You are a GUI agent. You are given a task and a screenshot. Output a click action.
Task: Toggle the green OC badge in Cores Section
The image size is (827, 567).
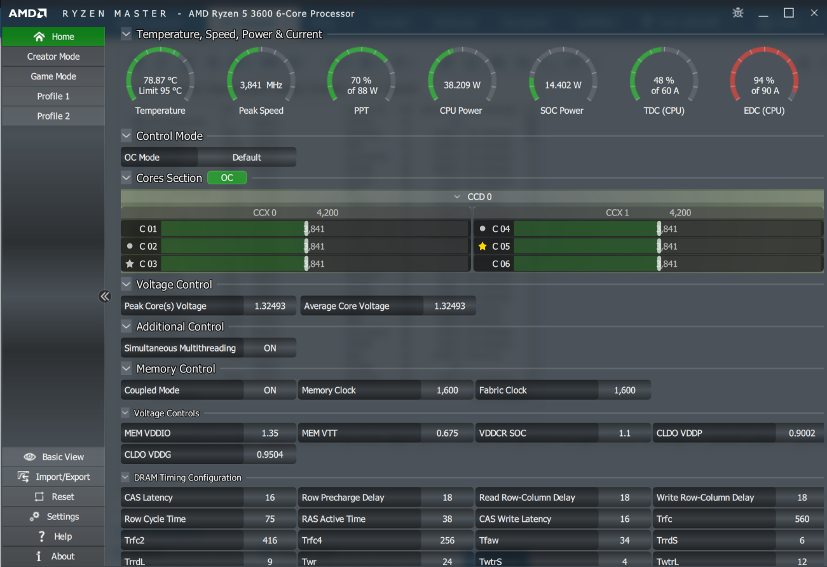click(x=227, y=178)
